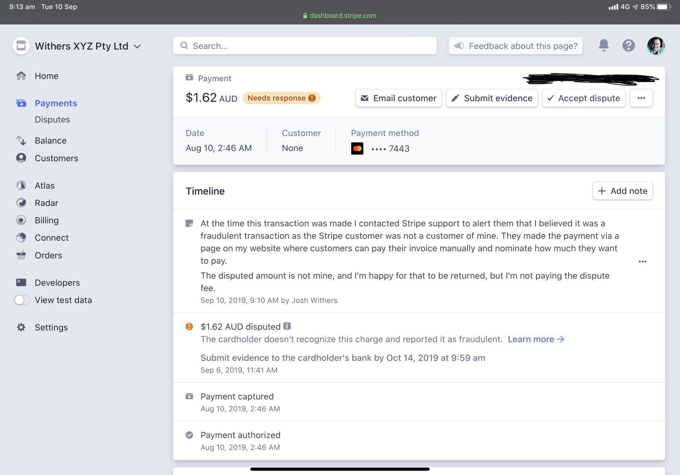This screenshot has width=680, height=475.
Task: Expand the Withers XYZ Pty Ltd account dropdown
Action: [137, 46]
